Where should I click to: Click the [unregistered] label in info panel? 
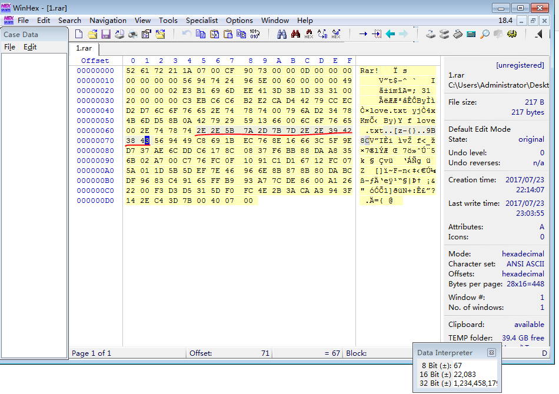520,65
